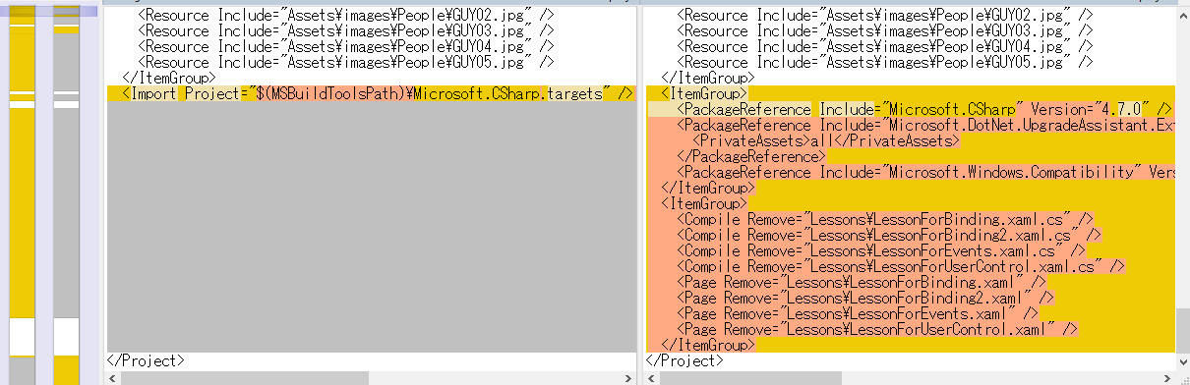The width and height of the screenshot is (1190, 385).
Task: Click the left file bar in location pane
Action: tap(22, 194)
